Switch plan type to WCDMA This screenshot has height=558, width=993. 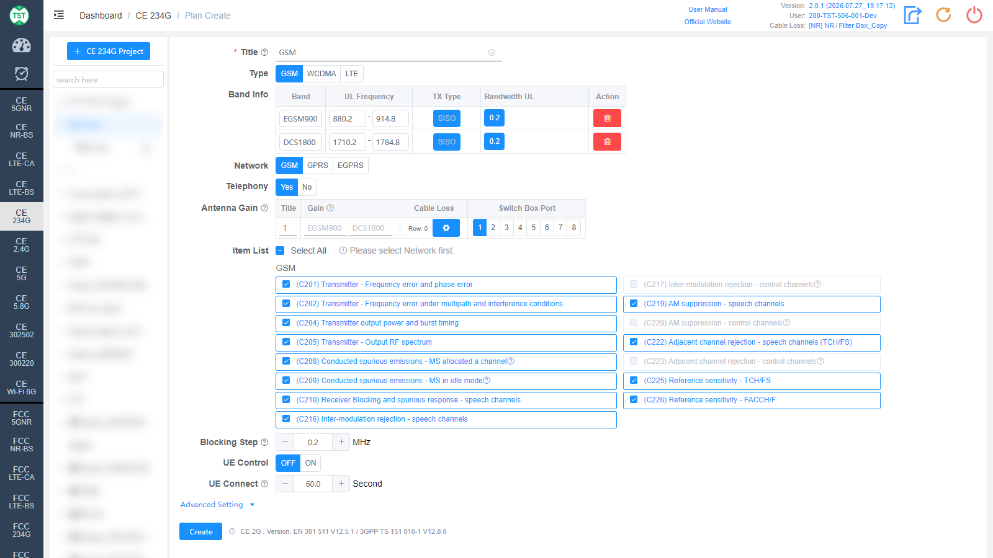(x=321, y=74)
